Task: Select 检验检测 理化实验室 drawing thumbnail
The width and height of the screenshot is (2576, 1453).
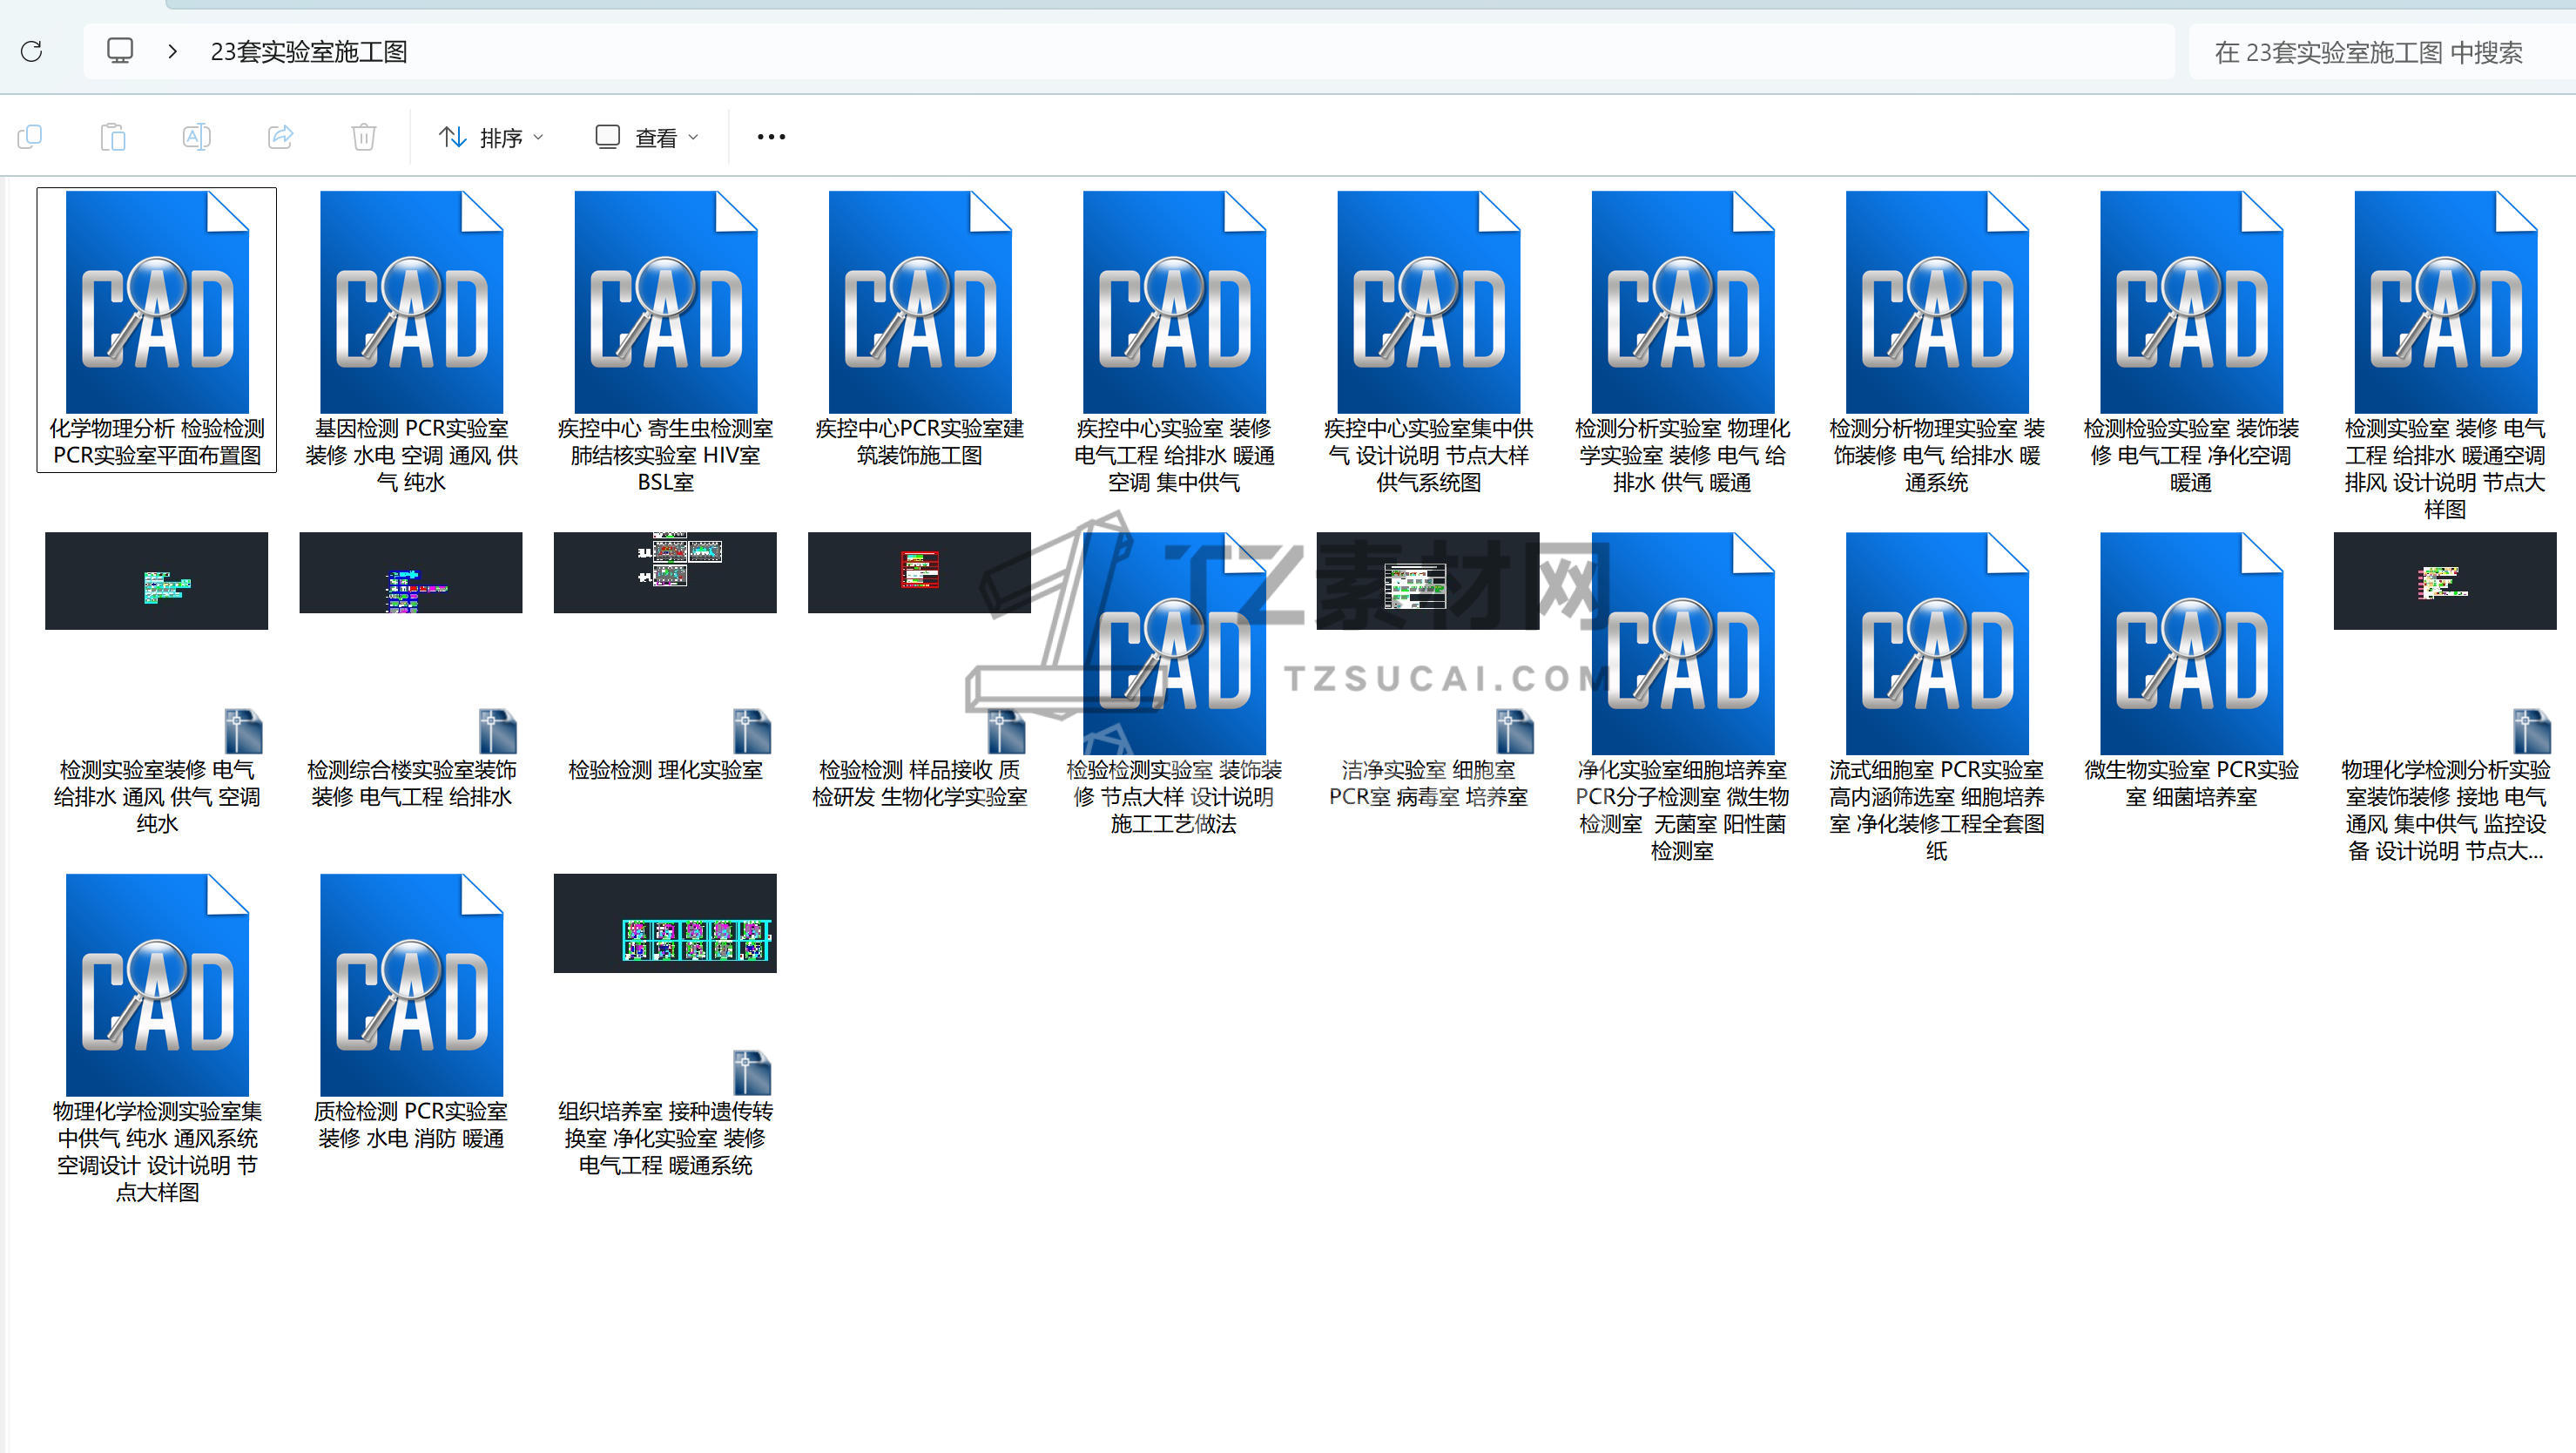Action: coord(665,573)
